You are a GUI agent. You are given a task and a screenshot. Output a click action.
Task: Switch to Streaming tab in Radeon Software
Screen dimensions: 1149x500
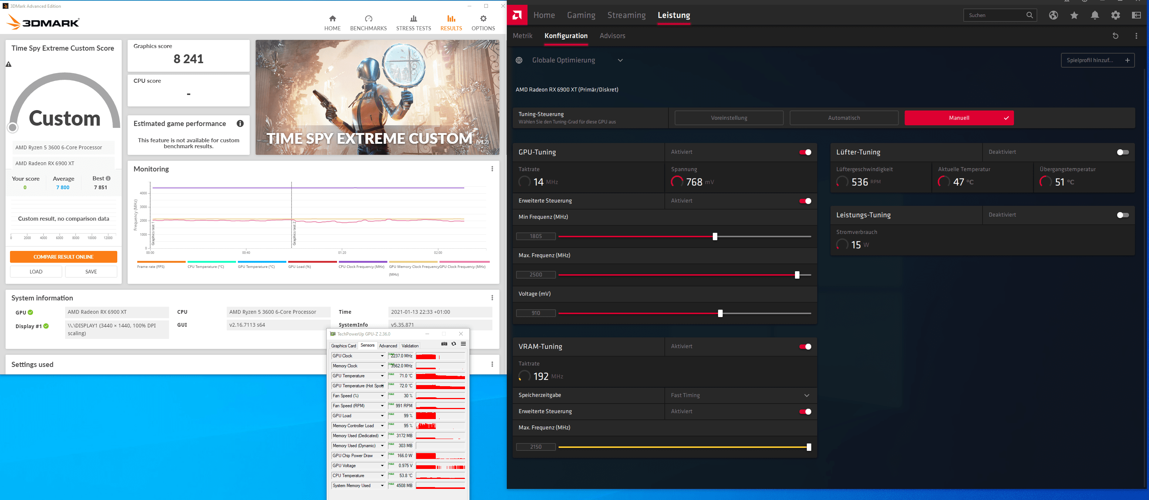coord(626,15)
